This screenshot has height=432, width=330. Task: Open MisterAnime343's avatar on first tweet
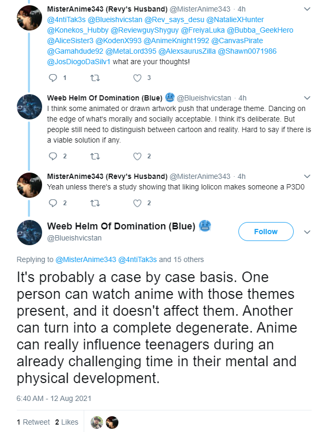[x=29, y=18]
